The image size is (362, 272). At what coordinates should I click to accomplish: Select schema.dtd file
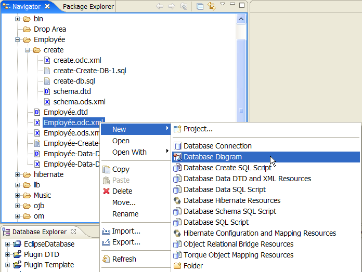(72, 91)
